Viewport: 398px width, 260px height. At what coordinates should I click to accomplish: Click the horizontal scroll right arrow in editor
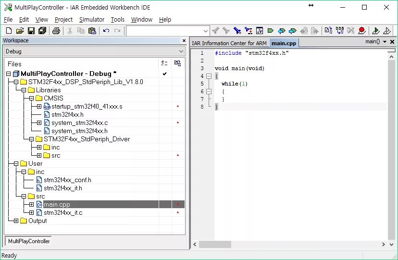click(383, 244)
